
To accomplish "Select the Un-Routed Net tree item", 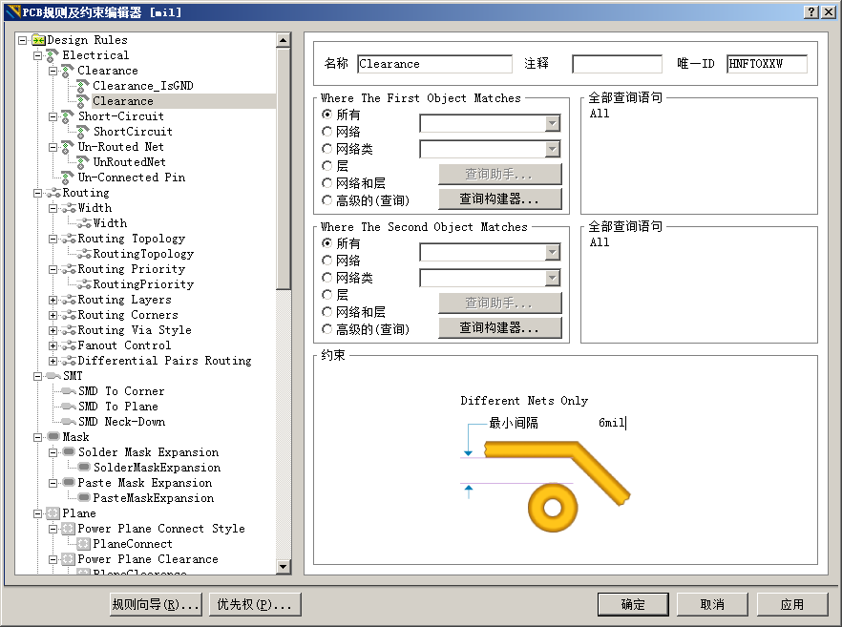I will [121, 147].
